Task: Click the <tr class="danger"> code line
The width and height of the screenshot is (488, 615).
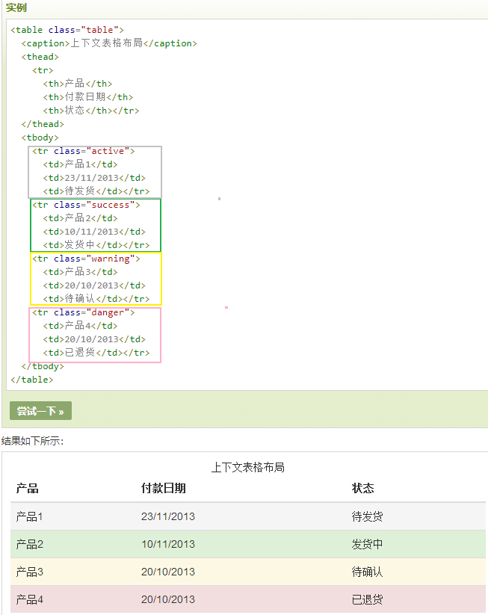Action: 84,312
